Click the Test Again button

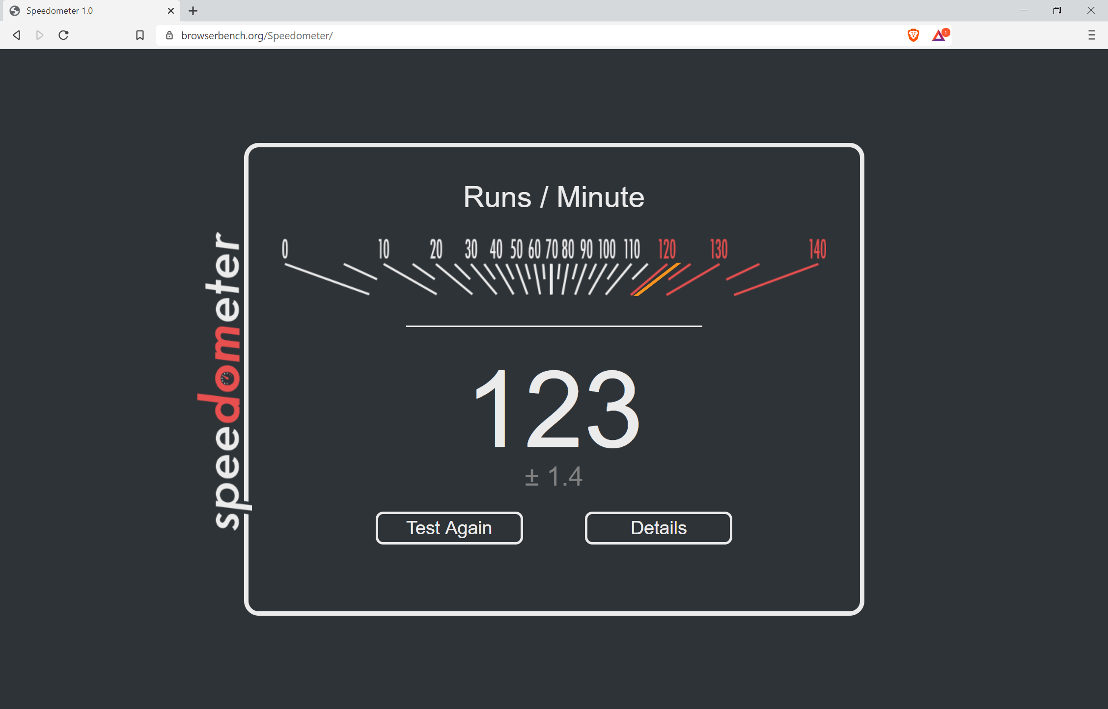tap(449, 528)
